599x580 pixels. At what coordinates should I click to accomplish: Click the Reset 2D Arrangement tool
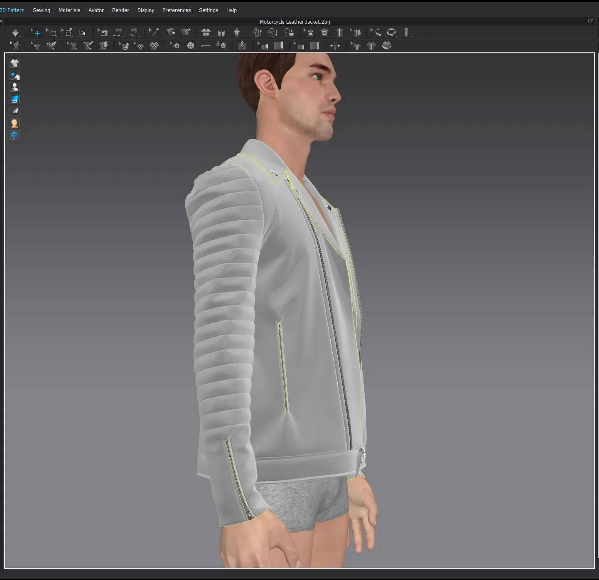pos(206,32)
